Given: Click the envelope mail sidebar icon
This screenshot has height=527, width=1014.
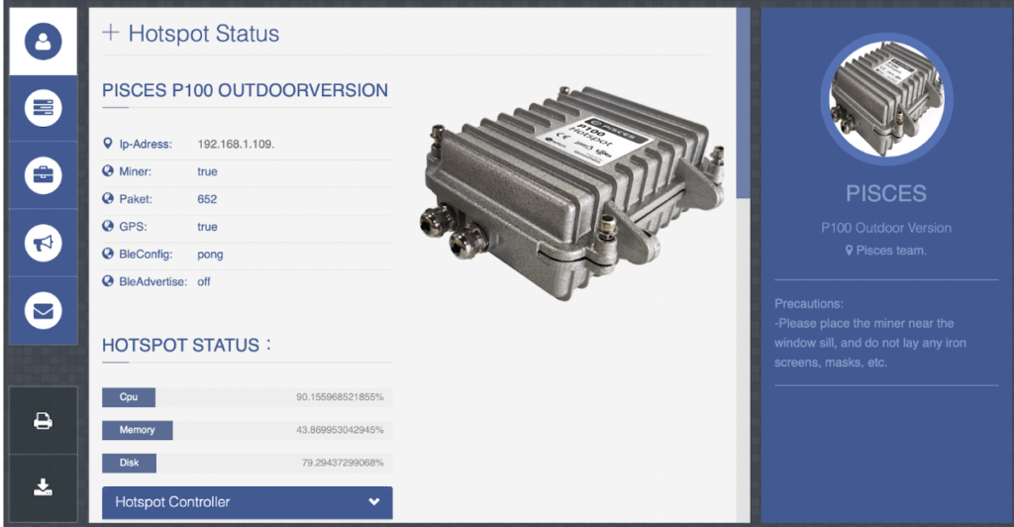Looking at the screenshot, I should click(x=43, y=310).
